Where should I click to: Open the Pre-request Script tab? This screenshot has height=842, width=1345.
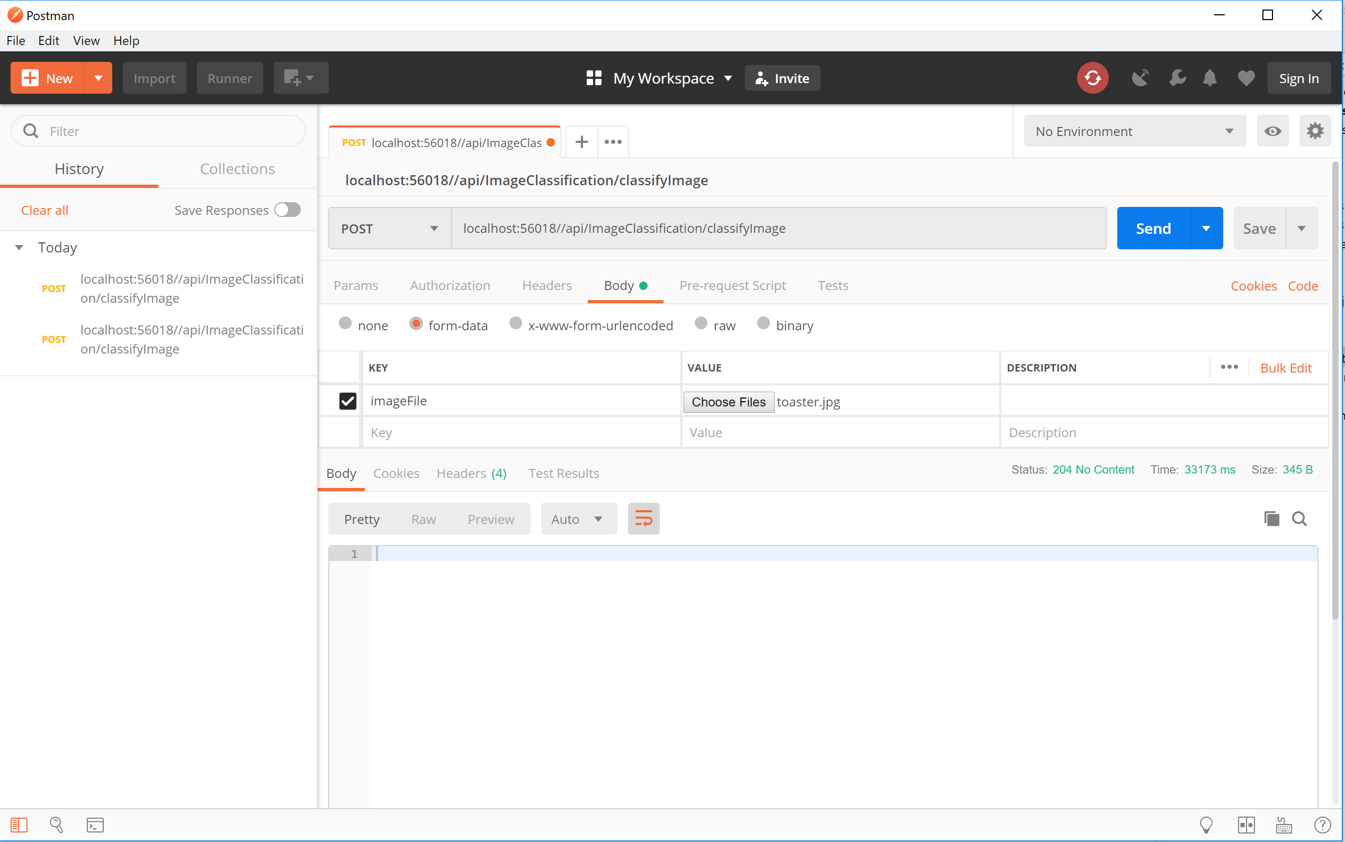coord(732,286)
